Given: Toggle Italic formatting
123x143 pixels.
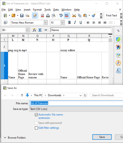Looking at the screenshot, I should [x=75, y=23].
